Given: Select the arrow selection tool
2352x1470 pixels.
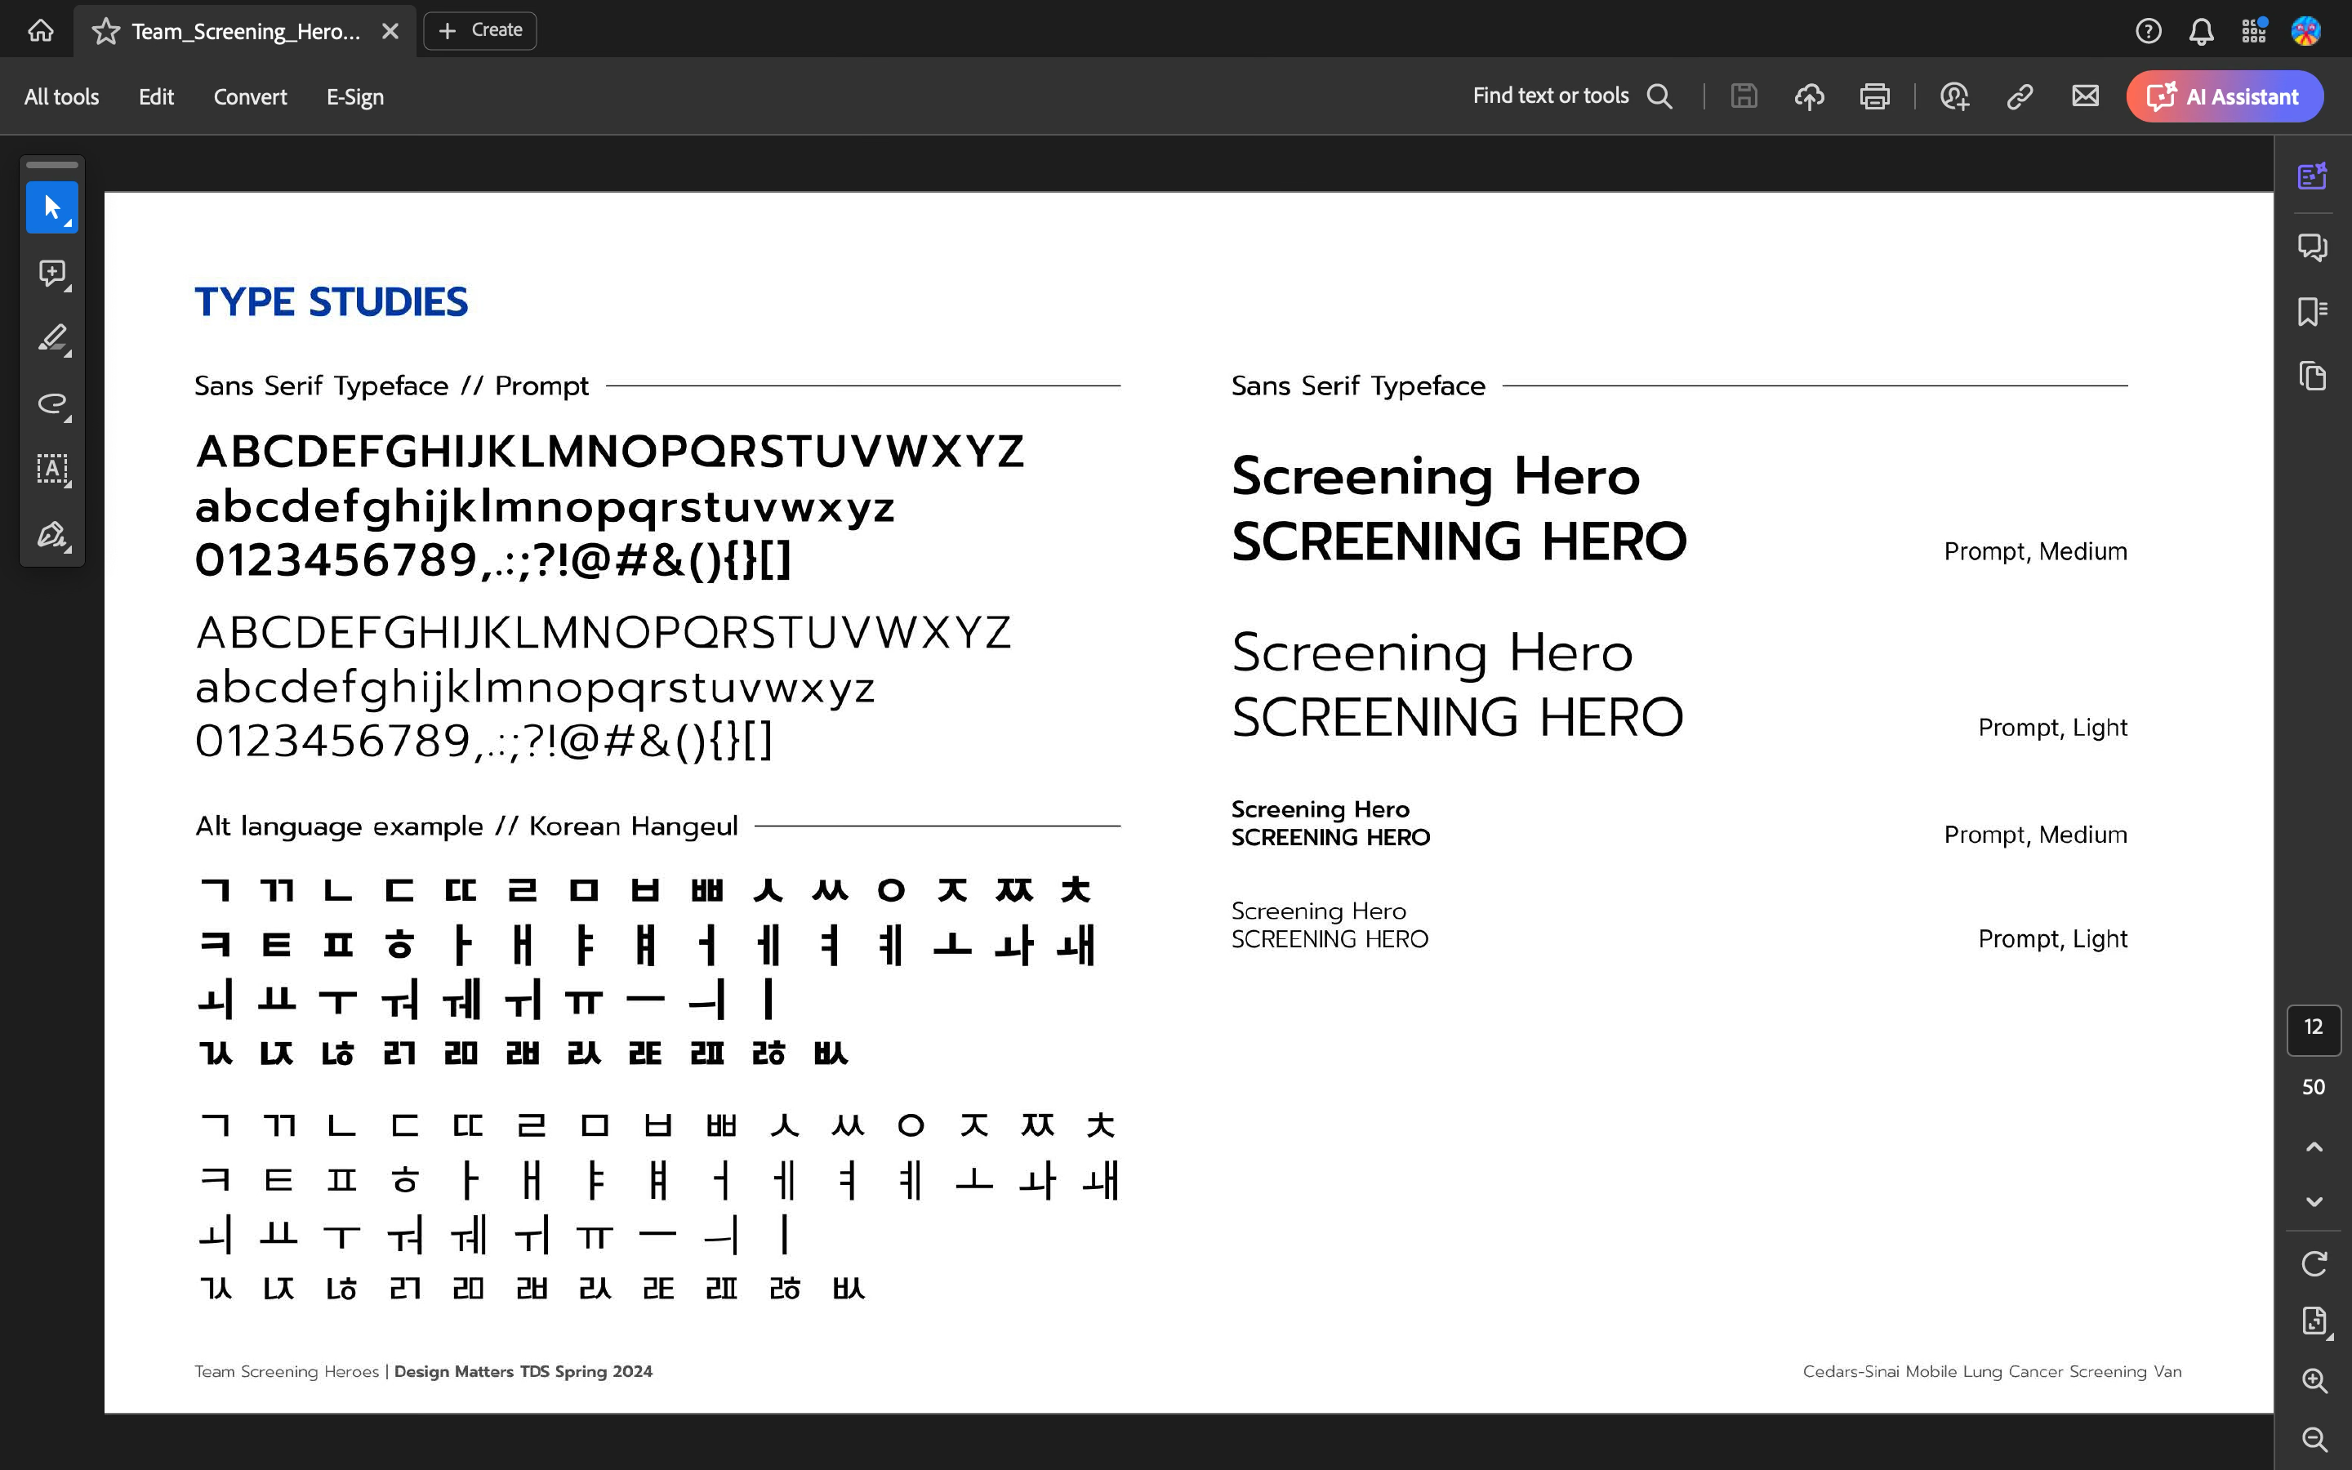Looking at the screenshot, I should coord(51,207).
